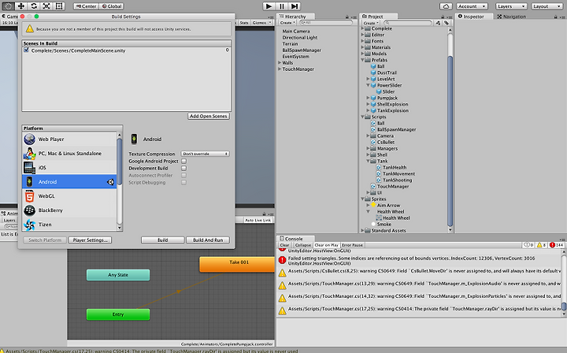Select Android platform in list

point(69,181)
